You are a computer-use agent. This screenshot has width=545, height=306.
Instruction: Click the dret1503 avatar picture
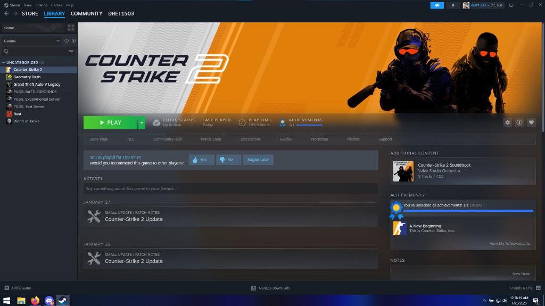(466, 5)
